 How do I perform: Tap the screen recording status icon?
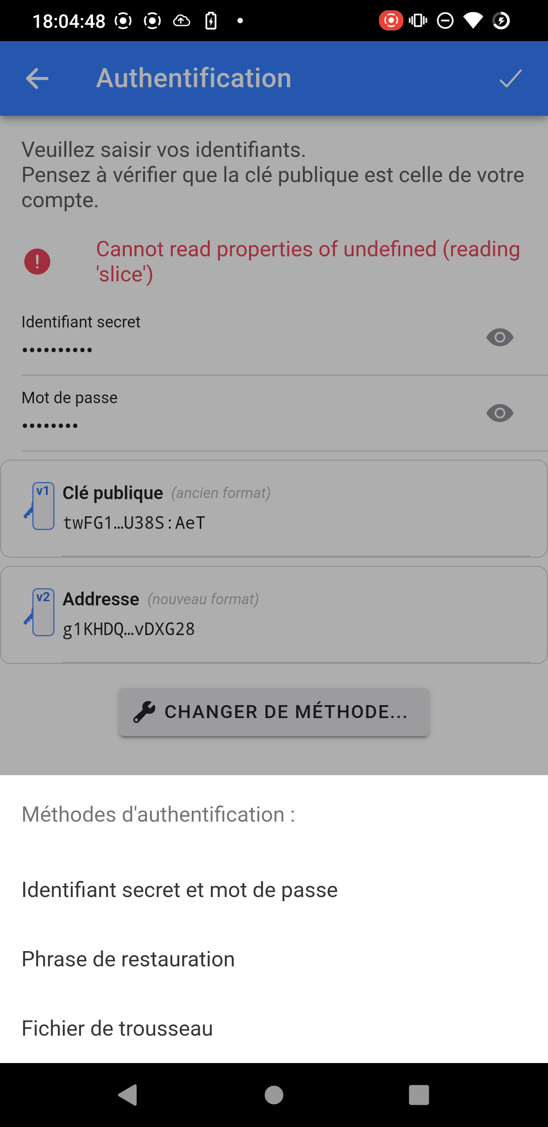point(390,21)
